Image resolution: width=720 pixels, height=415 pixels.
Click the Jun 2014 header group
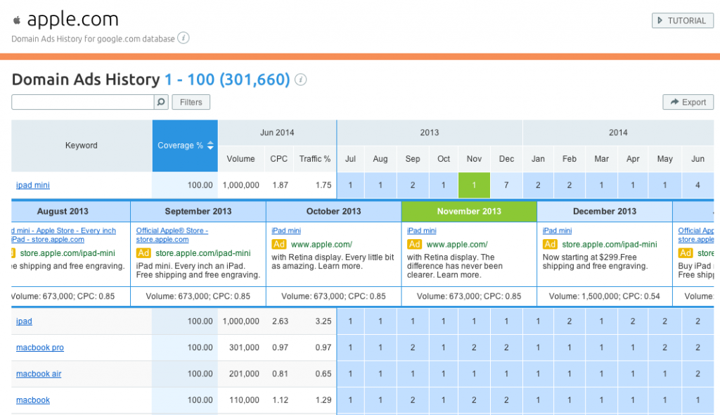(x=277, y=133)
